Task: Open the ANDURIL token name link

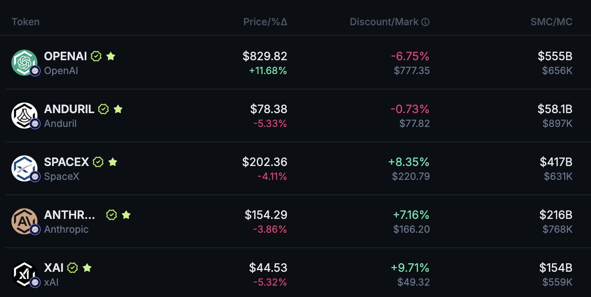Action: [x=69, y=109]
